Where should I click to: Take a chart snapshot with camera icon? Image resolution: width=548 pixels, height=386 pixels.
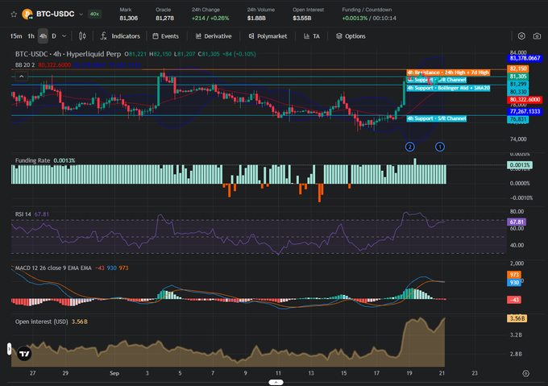pyautogui.click(x=537, y=36)
